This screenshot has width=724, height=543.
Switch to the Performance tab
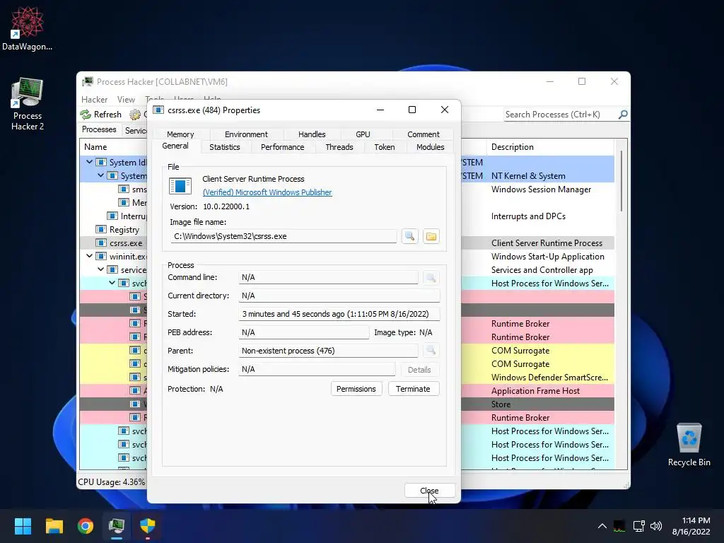coord(282,147)
